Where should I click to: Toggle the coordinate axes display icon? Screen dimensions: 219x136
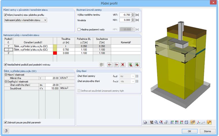[199, 122]
